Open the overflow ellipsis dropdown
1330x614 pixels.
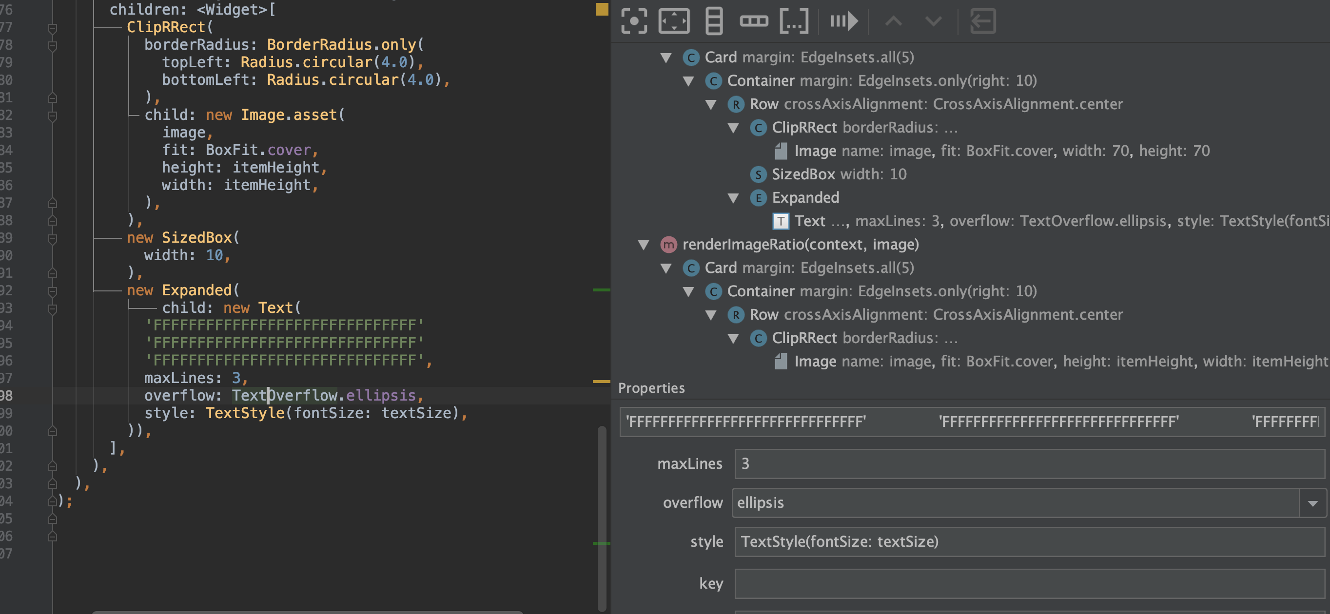tap(1312, 503)
